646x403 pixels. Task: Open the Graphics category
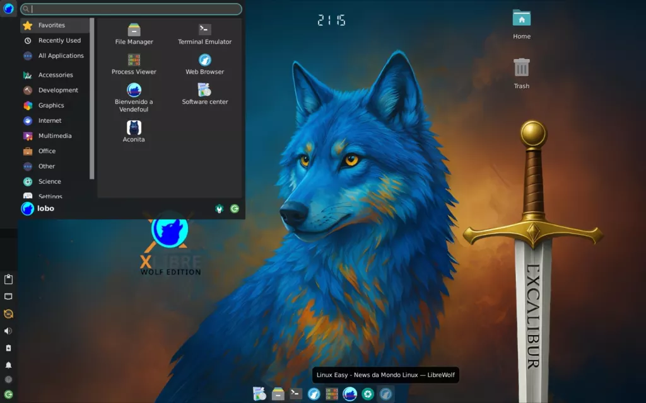point(55,105)
